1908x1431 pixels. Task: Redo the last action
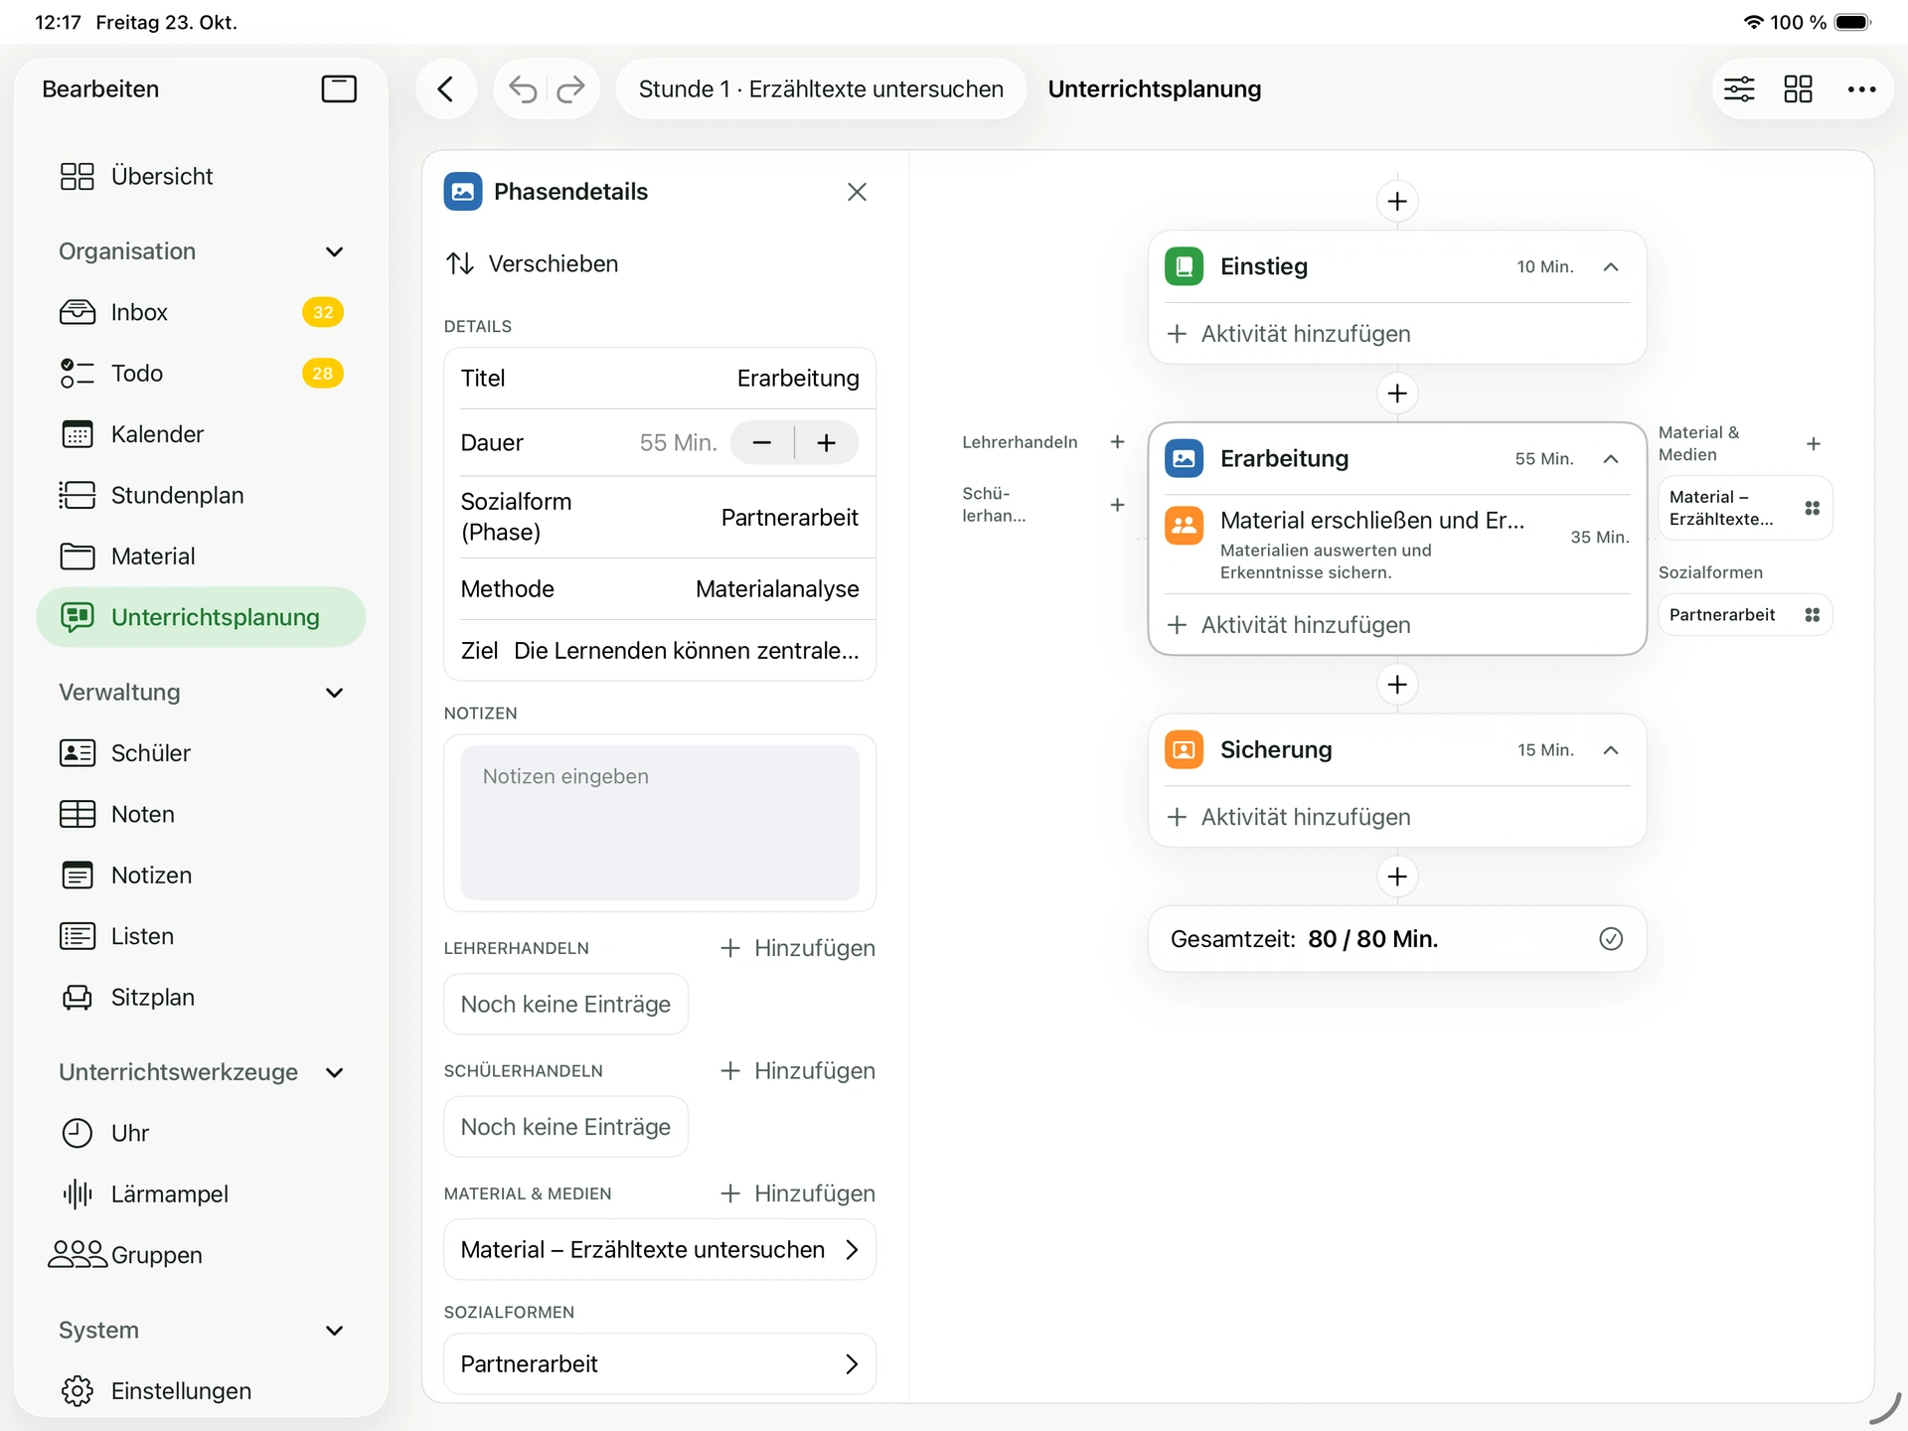pos(570,89)
